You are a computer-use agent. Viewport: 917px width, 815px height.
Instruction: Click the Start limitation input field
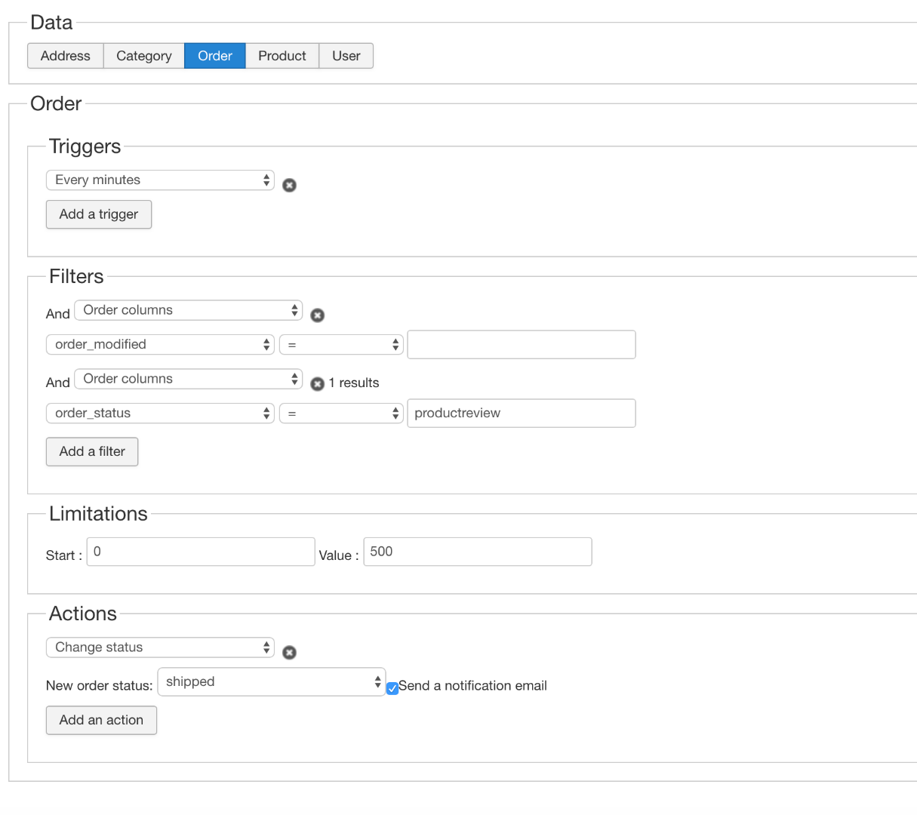point(201,552)
